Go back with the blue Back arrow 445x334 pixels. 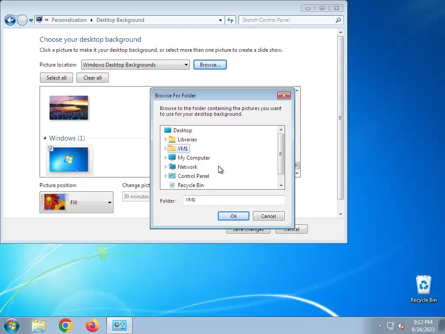pyautogui.click(x=10, y=20)
